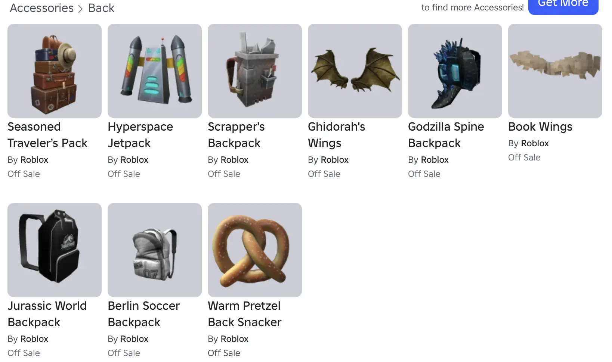Image resolution: width=612 pixels, height=362 pixels.
Task: Select the Hyperspace Jetpack item image
Action: pyautogui.click(x=155, y=71)
